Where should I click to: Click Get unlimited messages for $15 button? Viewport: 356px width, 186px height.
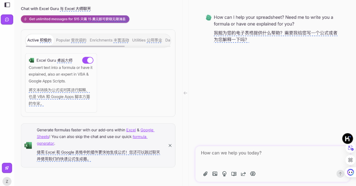point(75,19)
